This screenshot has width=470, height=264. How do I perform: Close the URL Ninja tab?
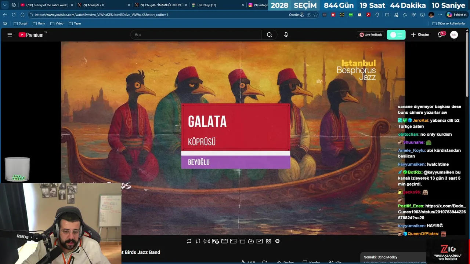click(243, 5)
